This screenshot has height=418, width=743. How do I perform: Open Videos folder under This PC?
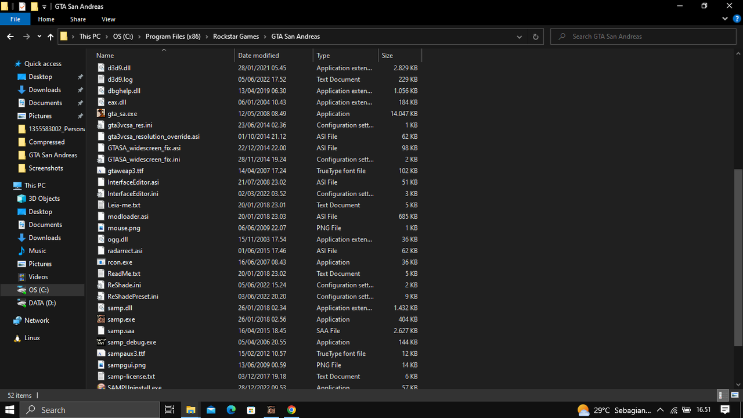pos(38,277)
